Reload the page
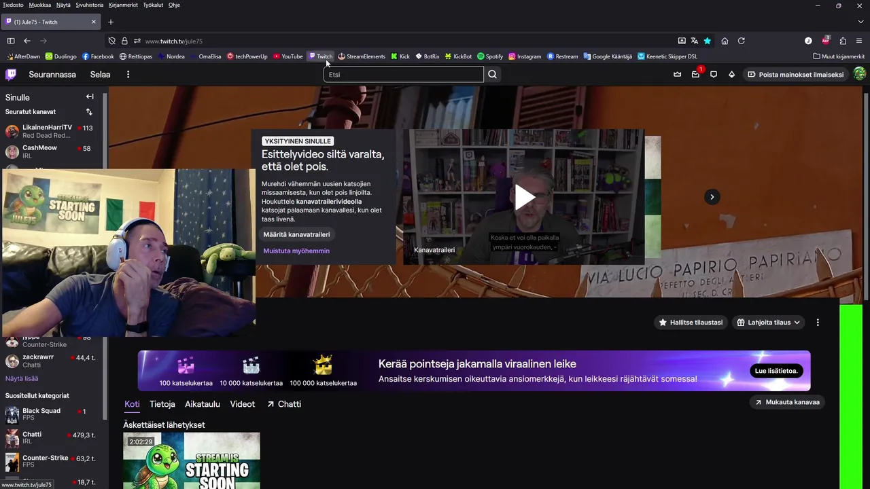Screen dimensions: 870x489 (742, 41)
